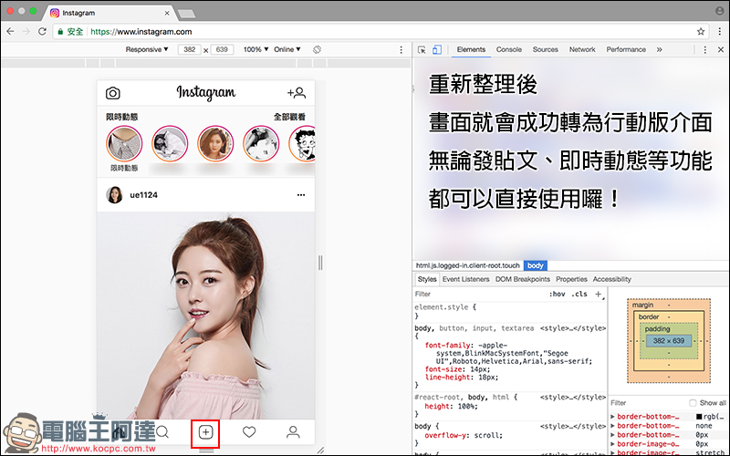
Task: Toggle the .cls class editor
Action: tap(579, 294)
